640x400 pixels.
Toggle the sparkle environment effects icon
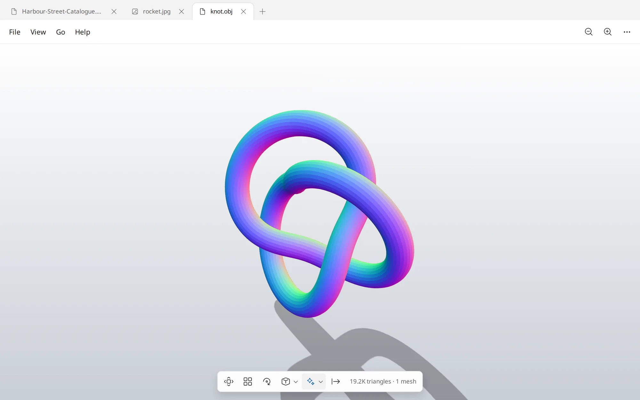point(310,381)
